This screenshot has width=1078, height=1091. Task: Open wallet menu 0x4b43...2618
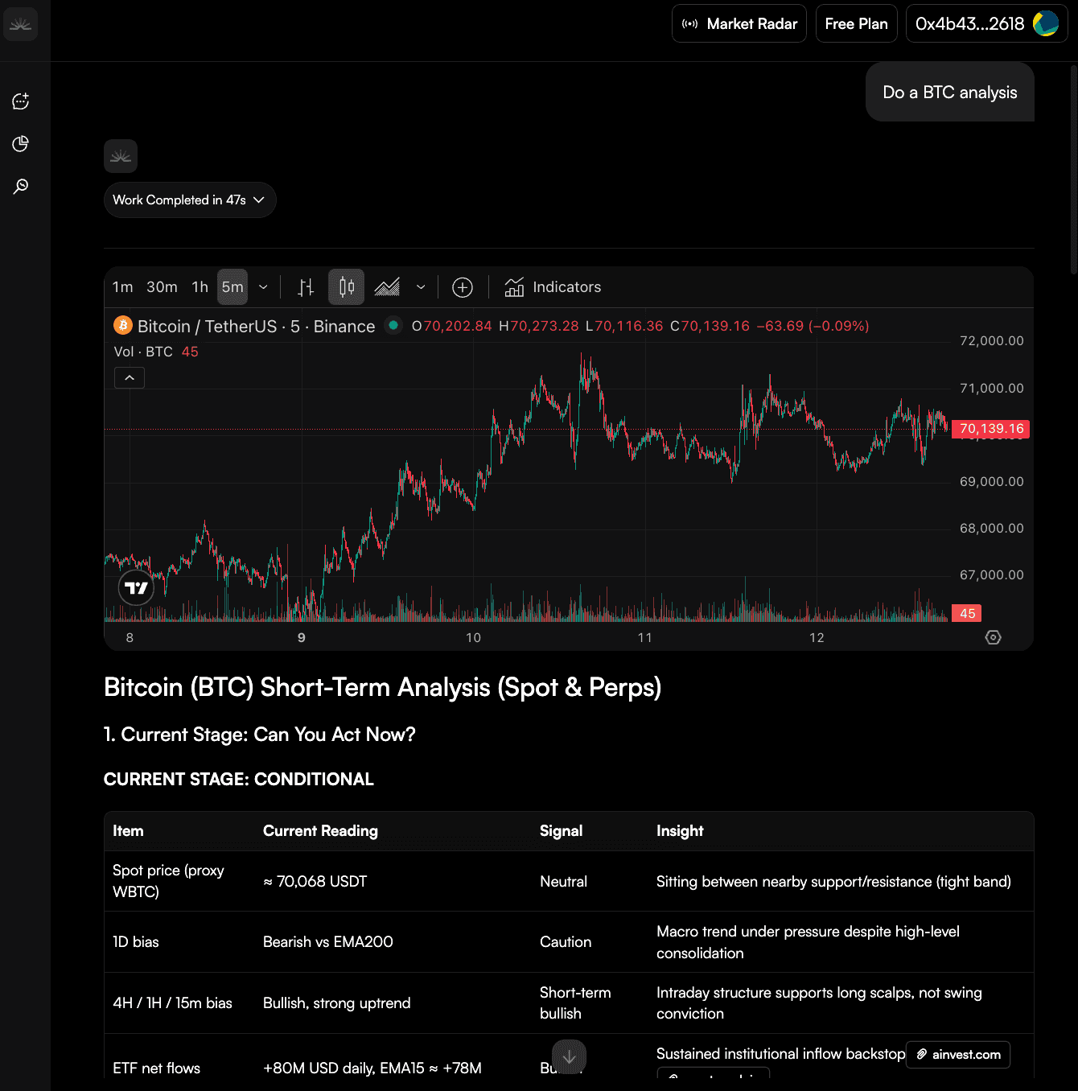pos(986,24)
